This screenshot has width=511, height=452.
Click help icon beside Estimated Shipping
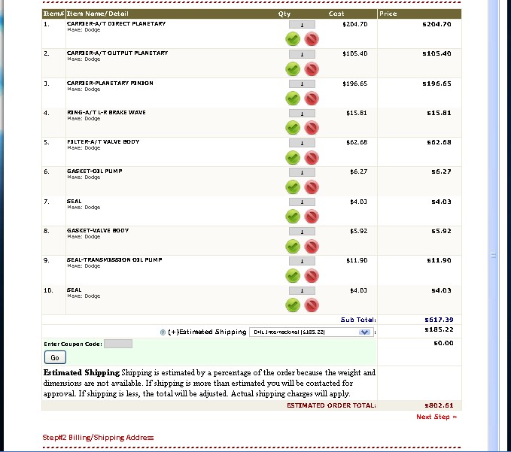tap(163, 332)
